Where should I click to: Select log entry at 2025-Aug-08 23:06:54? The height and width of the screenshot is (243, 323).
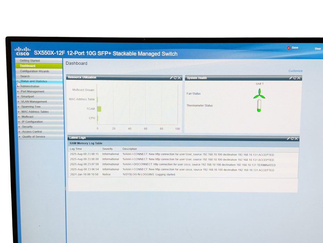click(183, 170)
